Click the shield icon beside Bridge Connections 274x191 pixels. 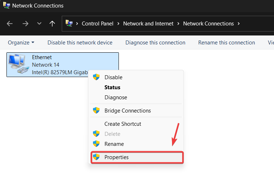point(96,110)
